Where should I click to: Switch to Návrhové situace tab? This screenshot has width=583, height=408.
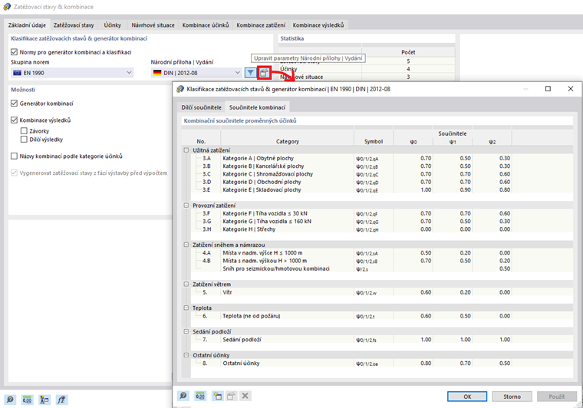(153, 25)
